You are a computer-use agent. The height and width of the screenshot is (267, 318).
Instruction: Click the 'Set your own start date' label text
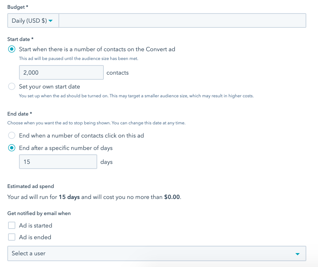point(49,87)
